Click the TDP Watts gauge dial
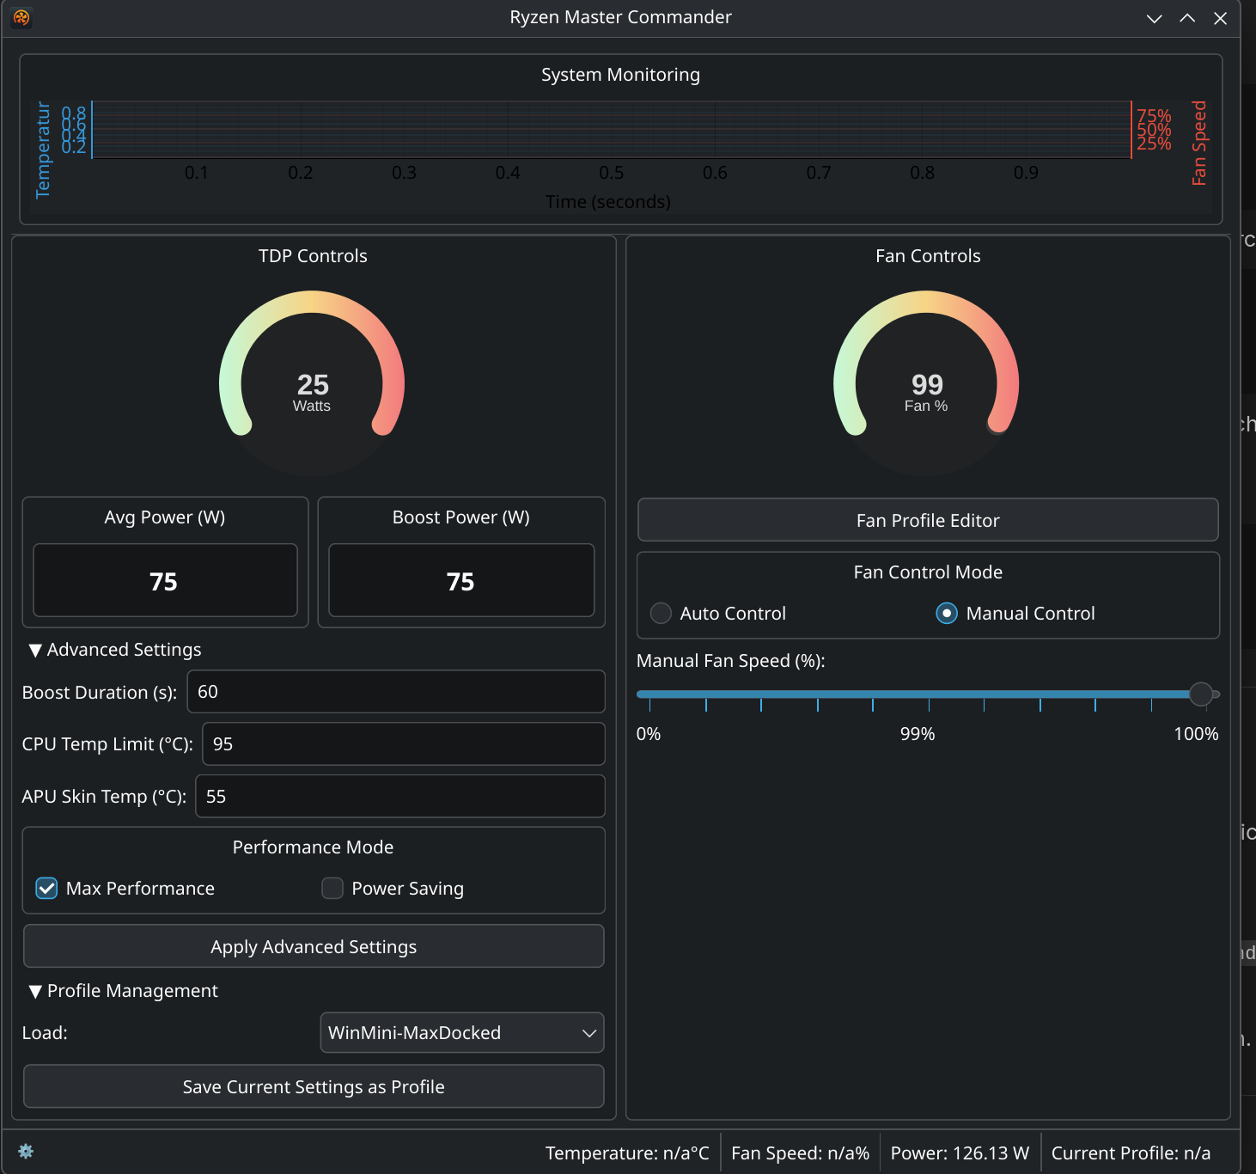 click(x=312, y=383)
